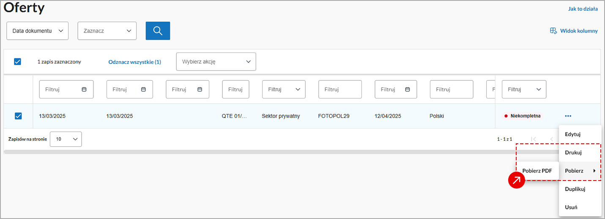Choose Drukuj in context menu
Screen dimensions: 605x219
point(573,153)
